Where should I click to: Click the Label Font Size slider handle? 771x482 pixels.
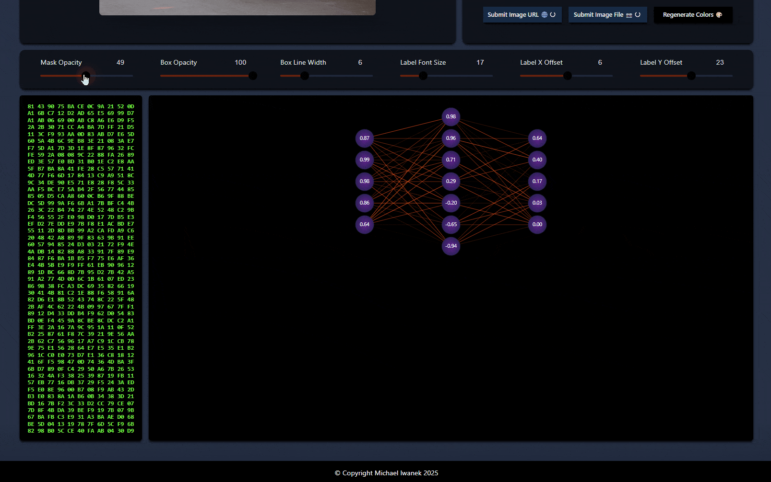coord(423,76)
